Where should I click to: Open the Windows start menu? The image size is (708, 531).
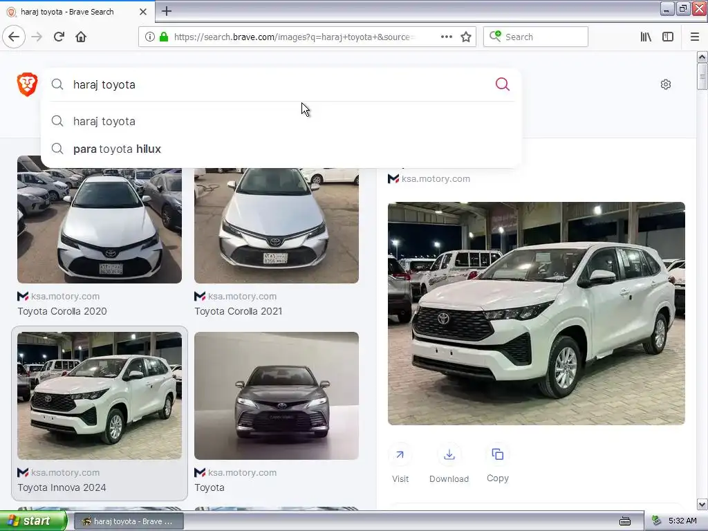click(x=33, y=521)
